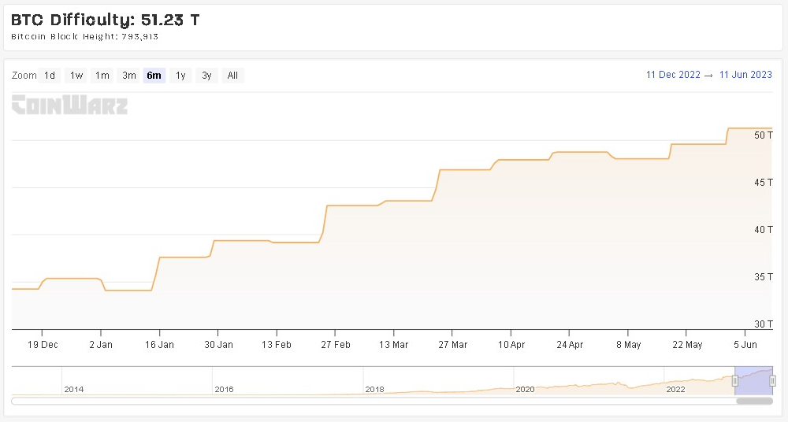The height and width of the screenshot is (422, 788).
Task: Switch zoom to 1m
Action: click(x=102, y=76)
